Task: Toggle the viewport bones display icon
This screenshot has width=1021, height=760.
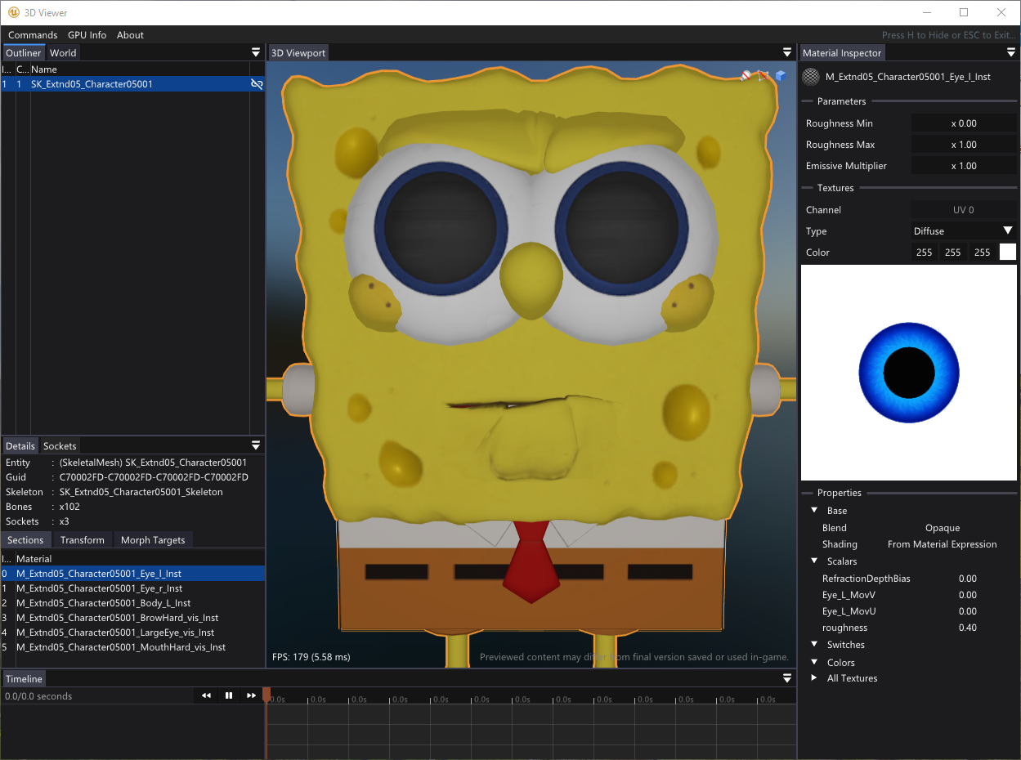Action: pyautogui.click(x=764, y=76)
